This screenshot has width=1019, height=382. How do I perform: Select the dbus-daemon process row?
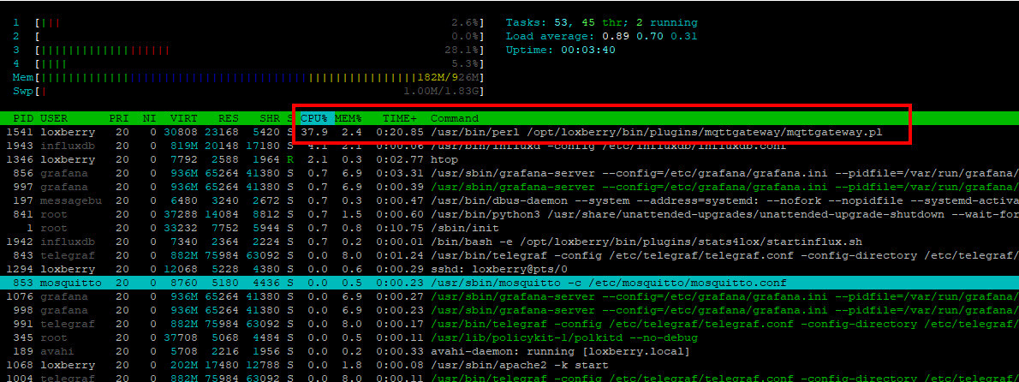coord(509,200)
